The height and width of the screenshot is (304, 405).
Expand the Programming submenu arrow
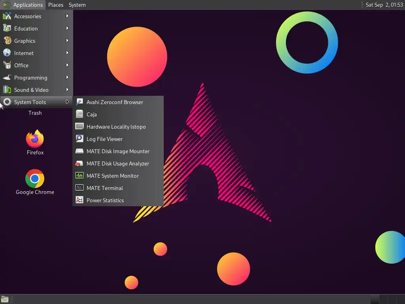[67, 77]
